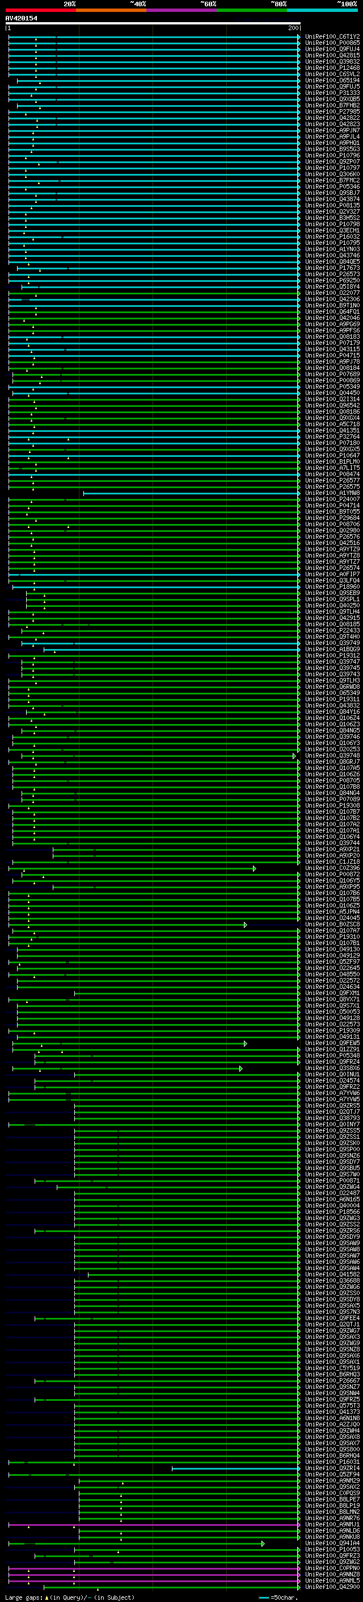Select hit label UniRef100_P08135

(x=332, y=205)
